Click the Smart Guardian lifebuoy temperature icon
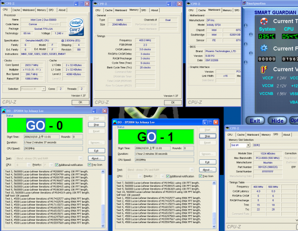 coord(264,21)
